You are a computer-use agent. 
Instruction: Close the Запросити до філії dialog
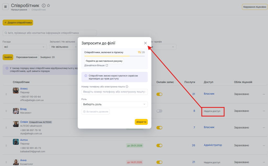145,43
